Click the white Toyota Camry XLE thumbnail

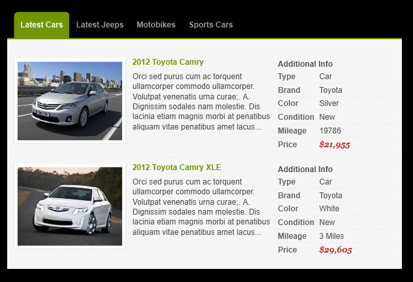point(70,206)
